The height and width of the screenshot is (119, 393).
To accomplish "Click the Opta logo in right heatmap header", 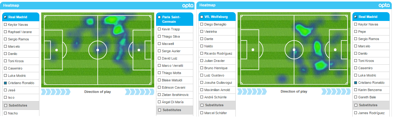I will [x=384, y=5].
